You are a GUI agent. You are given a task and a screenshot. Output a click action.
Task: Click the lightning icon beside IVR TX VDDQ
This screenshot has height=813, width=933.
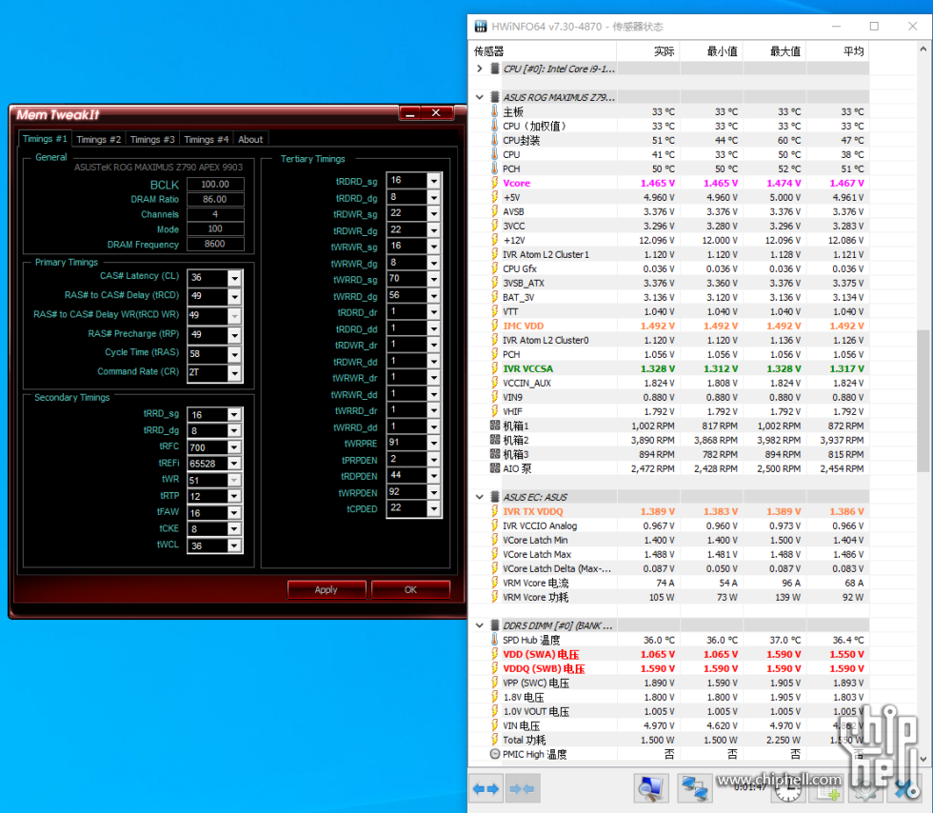[x=494, y=511]
